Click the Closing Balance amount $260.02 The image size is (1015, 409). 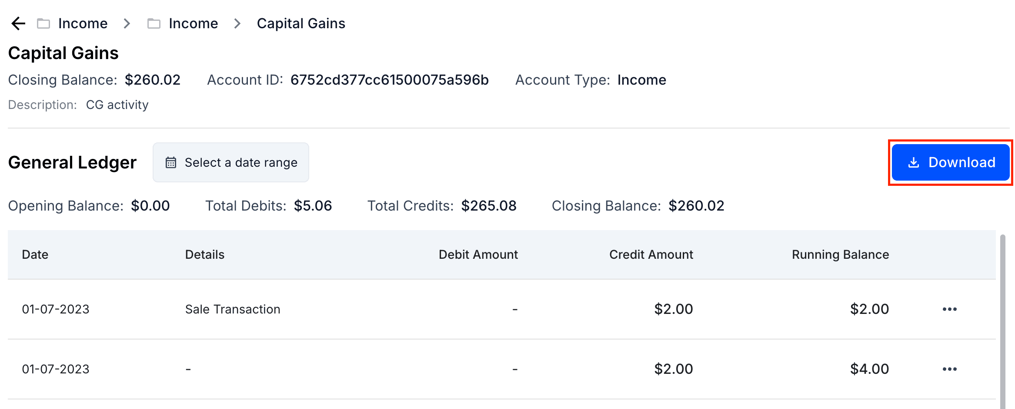(x=152, y=80)
